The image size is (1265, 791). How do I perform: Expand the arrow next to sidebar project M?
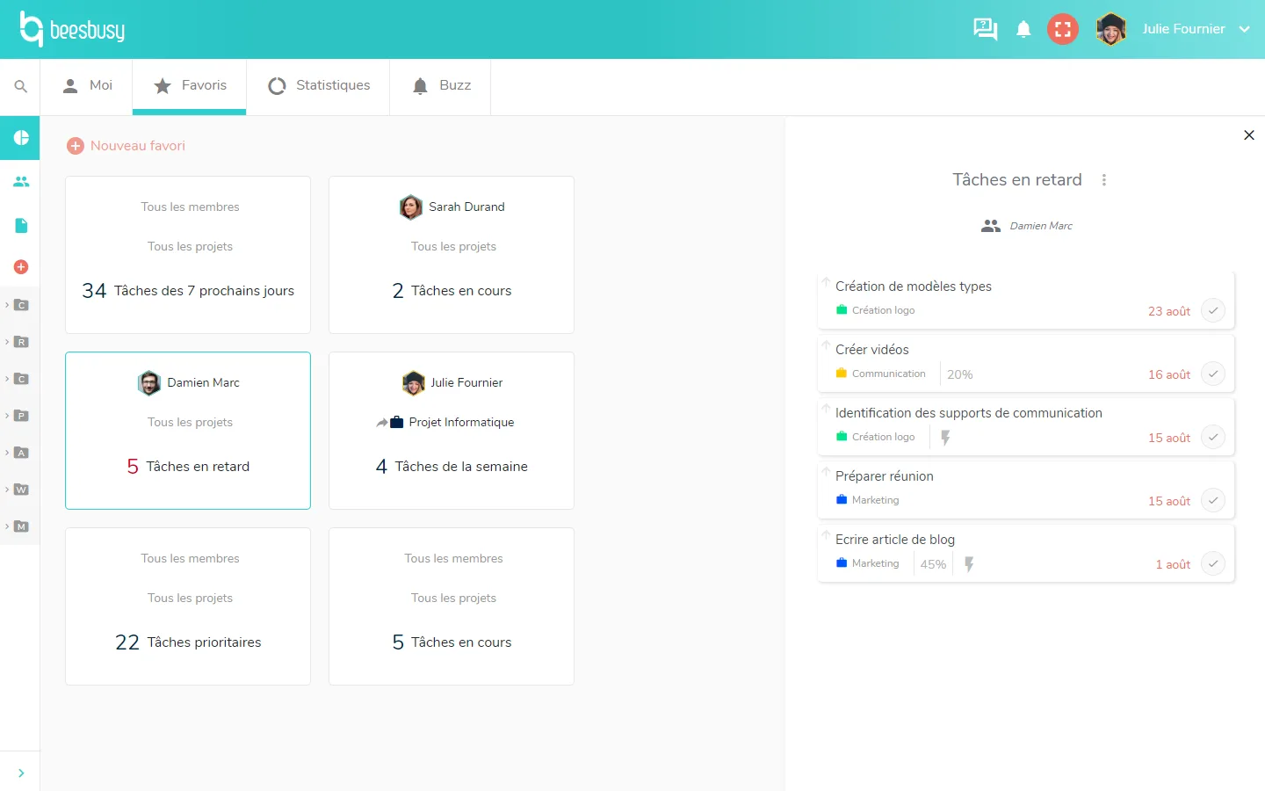pos(7,526)
